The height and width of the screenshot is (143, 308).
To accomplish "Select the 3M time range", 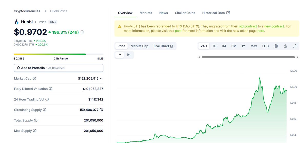I will point(234,46).
